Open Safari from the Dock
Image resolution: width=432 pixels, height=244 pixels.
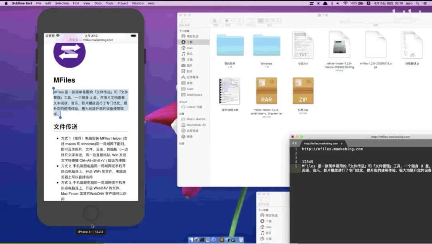pos(214,240)
